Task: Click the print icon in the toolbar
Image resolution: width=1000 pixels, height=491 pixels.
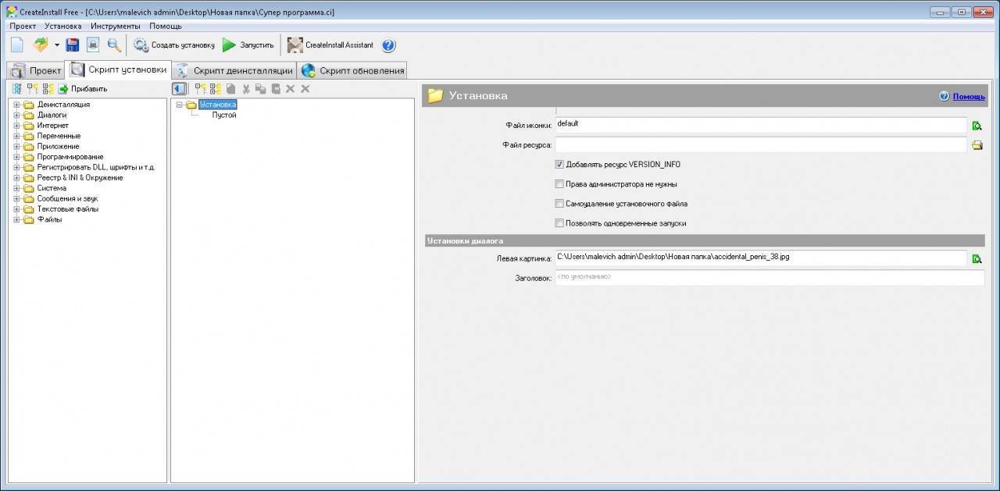Action: tap(93, 45)
